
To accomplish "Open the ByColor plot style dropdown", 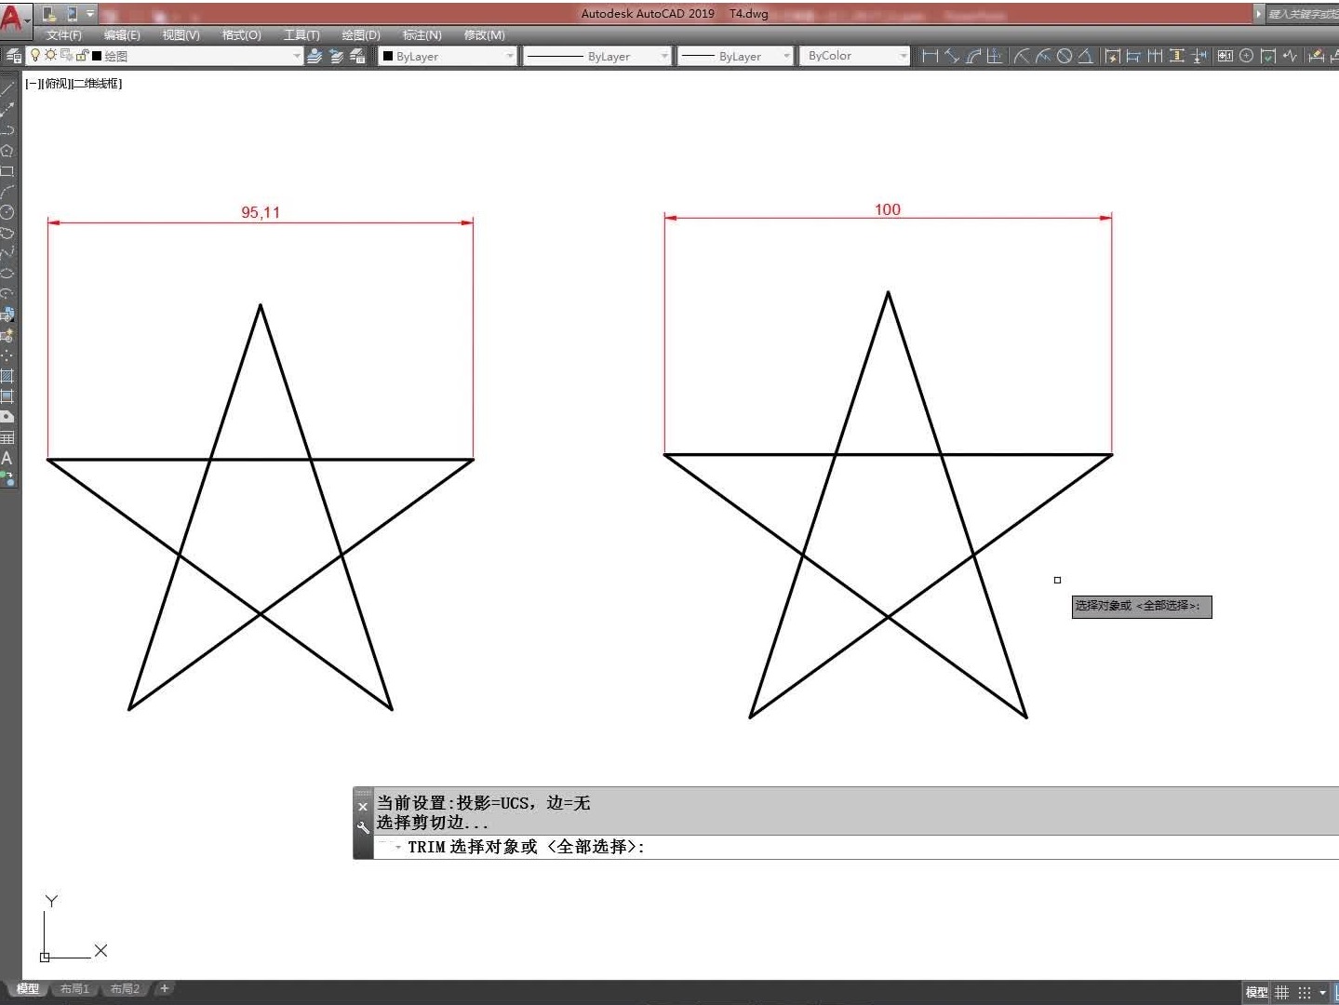I will 902,56.
